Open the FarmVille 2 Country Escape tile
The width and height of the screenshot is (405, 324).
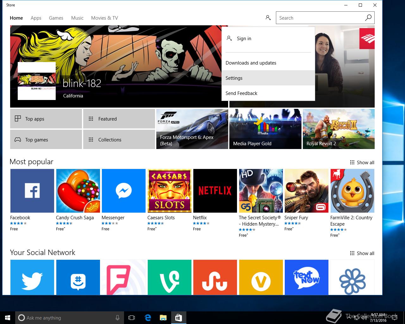pyautogui.click(x=352, y=190)
